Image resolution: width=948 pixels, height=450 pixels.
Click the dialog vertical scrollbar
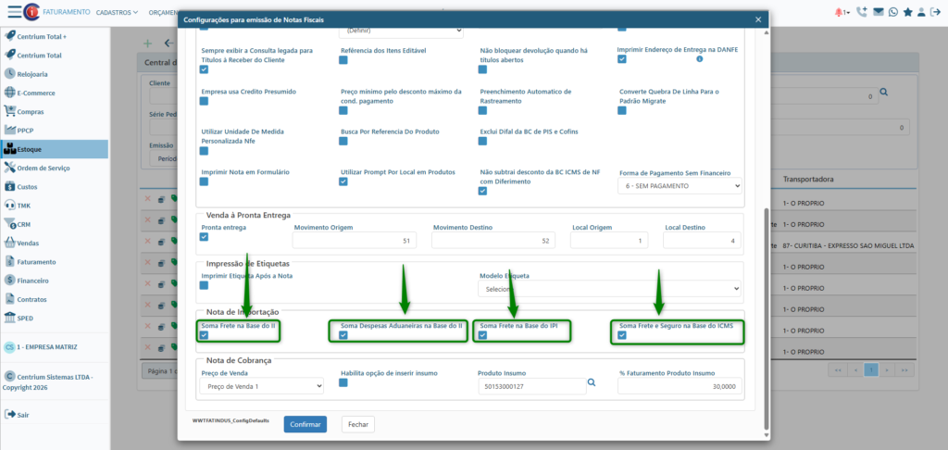(765, 315)
